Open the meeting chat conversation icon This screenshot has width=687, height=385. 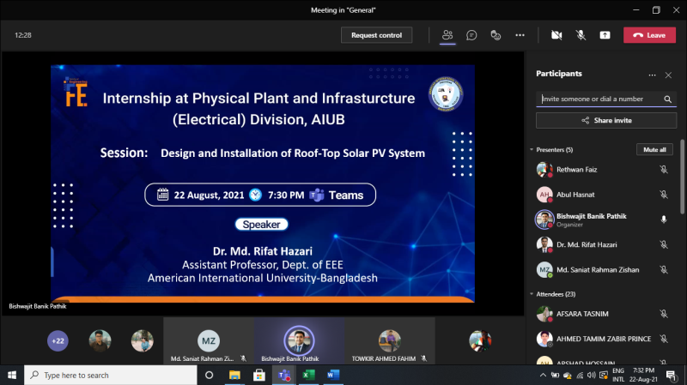click(471, 35)
